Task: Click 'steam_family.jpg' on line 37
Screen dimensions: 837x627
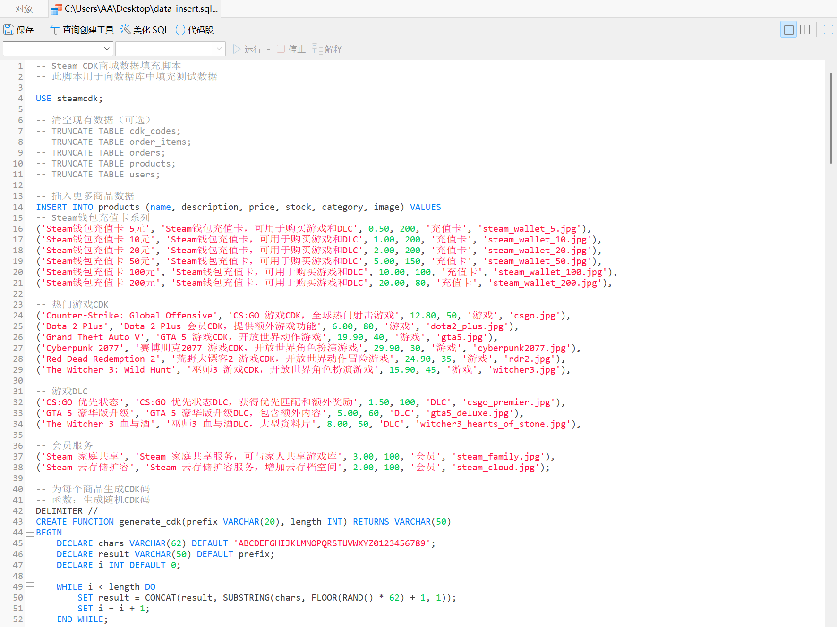Action: (498, 457)
